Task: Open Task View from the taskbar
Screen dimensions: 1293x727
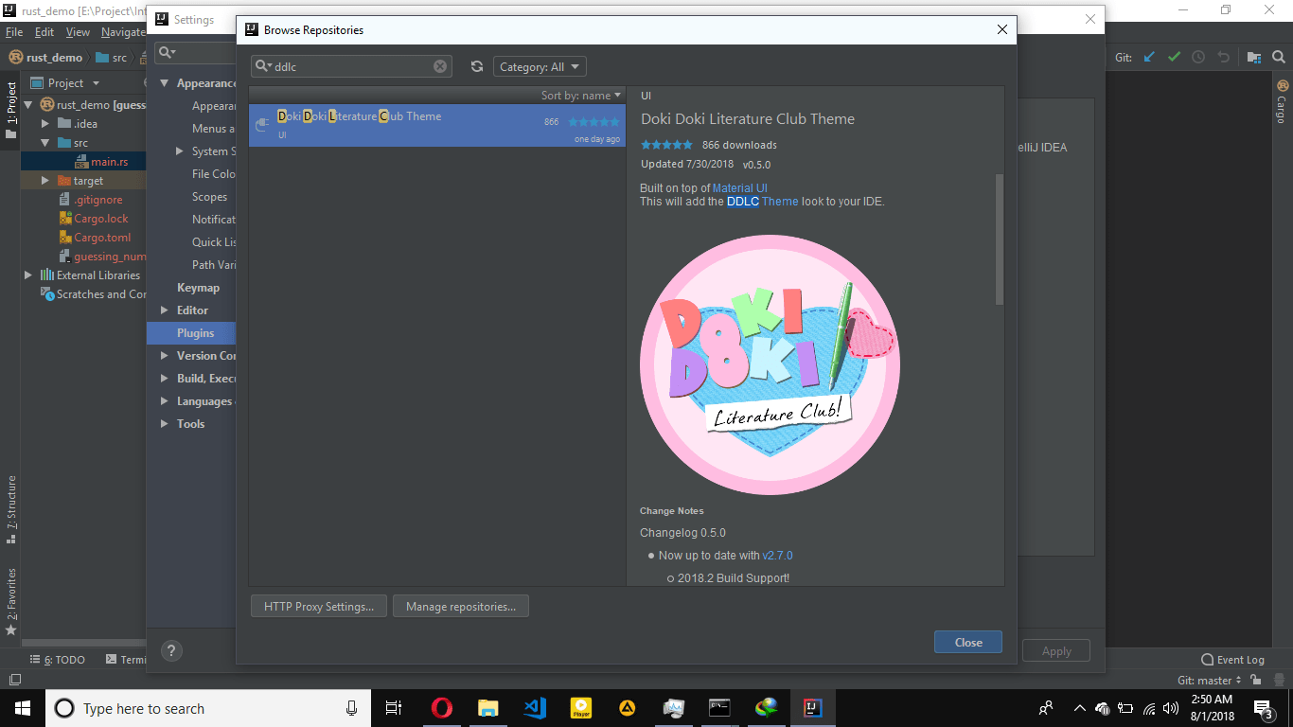Action: pos(394,707)
